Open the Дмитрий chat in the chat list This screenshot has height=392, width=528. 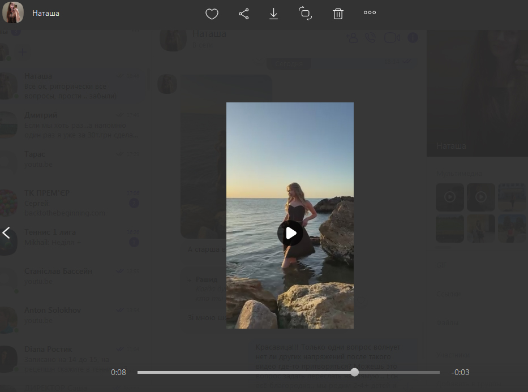tap(72, 125)
